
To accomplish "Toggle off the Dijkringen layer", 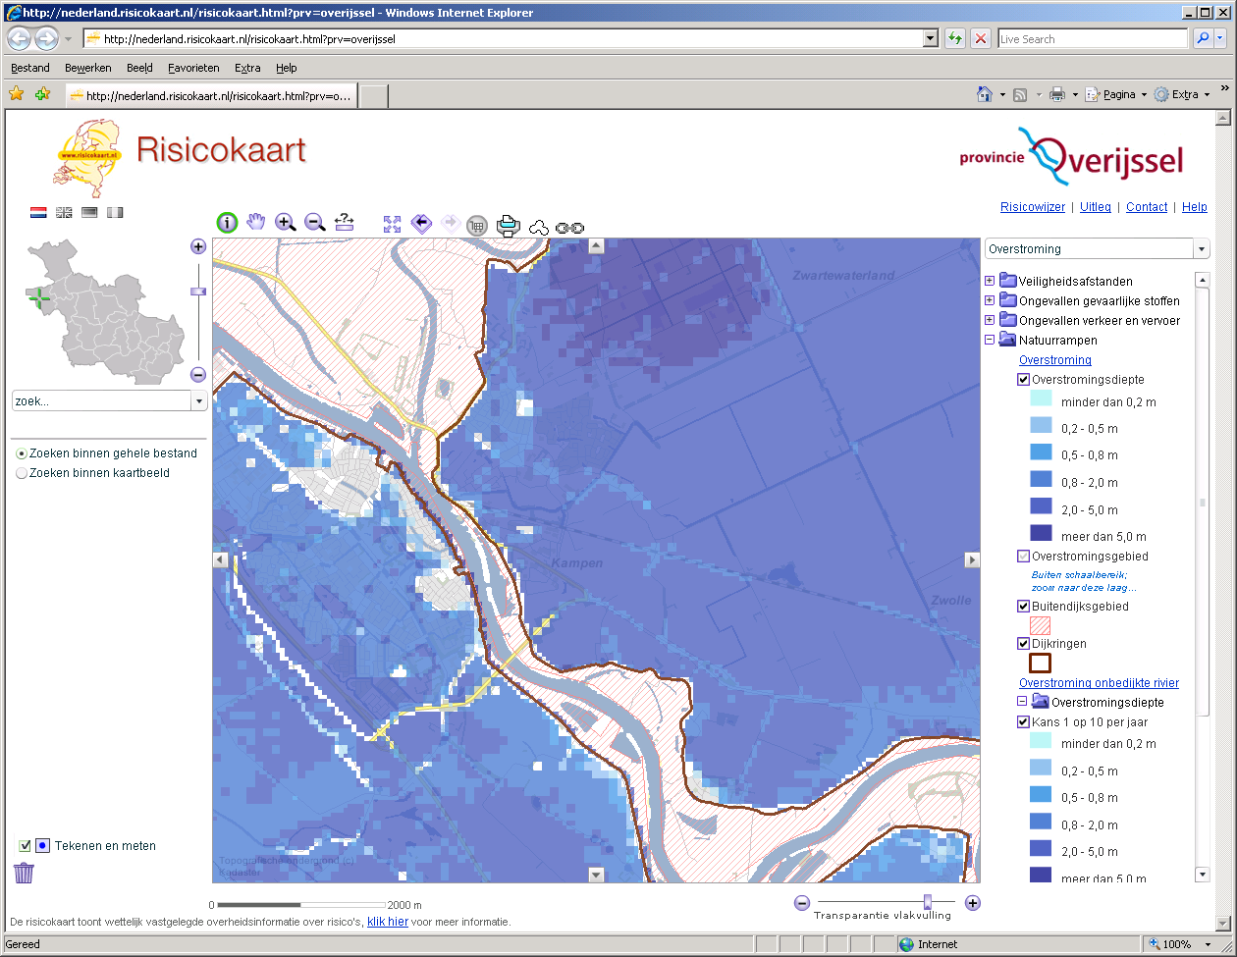I will [x=1022, y=644].
